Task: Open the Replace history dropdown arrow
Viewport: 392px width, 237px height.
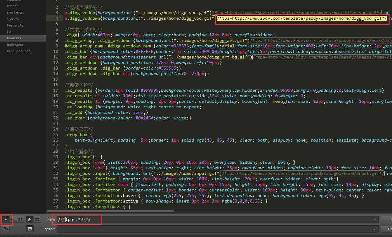Action: (374, 229)
